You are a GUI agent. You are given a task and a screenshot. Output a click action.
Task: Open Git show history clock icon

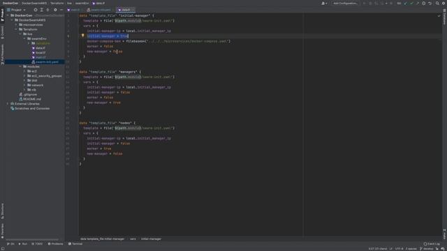pos(424,3)
